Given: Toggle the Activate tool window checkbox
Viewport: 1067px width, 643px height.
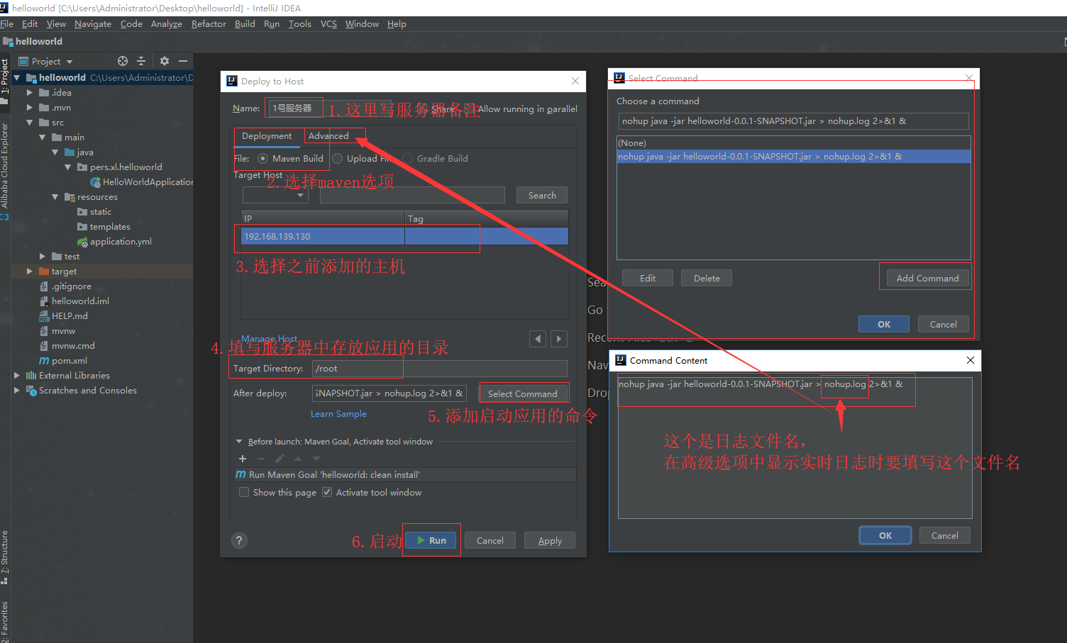Looking at the screenshot, I should click(327, 492).
